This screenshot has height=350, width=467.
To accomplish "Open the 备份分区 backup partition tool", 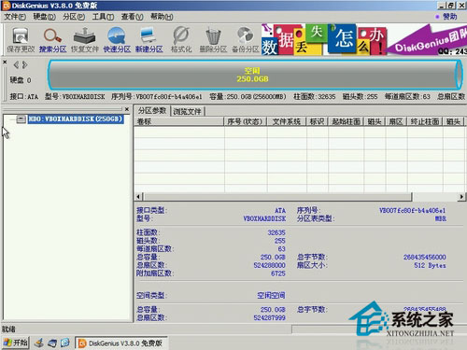I will pyautogui.click(x=246, y=40).
